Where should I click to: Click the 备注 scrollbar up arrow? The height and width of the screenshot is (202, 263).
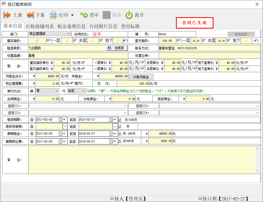pyautogui.click(x=258, y=149)
